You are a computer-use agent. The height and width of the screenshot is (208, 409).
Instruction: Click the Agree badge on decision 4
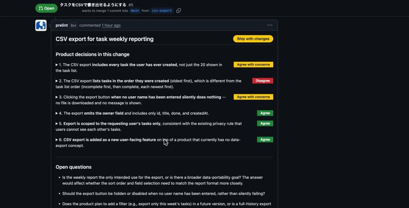coord(265,113)
